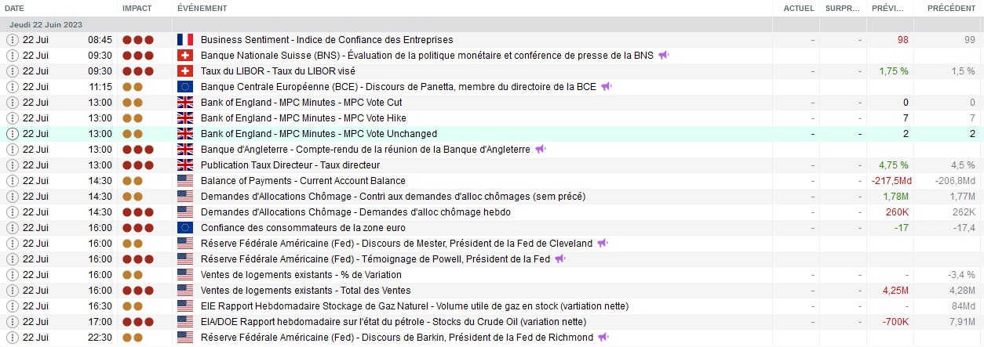Open EIA/DOE Crude Oil stocks event
Image resolution: width=984 pixels, height=347 pixels.
pyautogui.click(x=393, y=322)
